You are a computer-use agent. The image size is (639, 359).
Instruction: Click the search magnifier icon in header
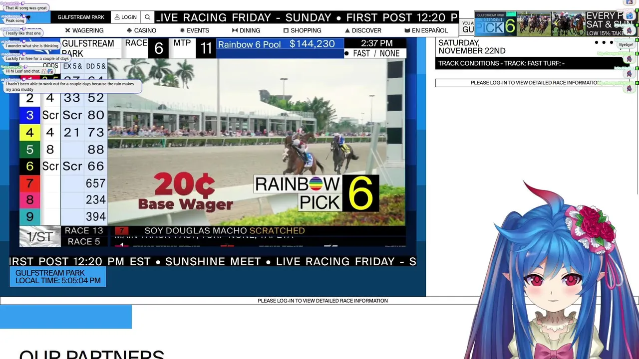(x=147, y=17)
